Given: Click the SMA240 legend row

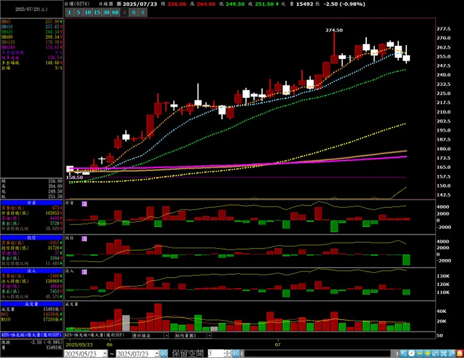Looking at the screenshot, I should pos(31,47).
